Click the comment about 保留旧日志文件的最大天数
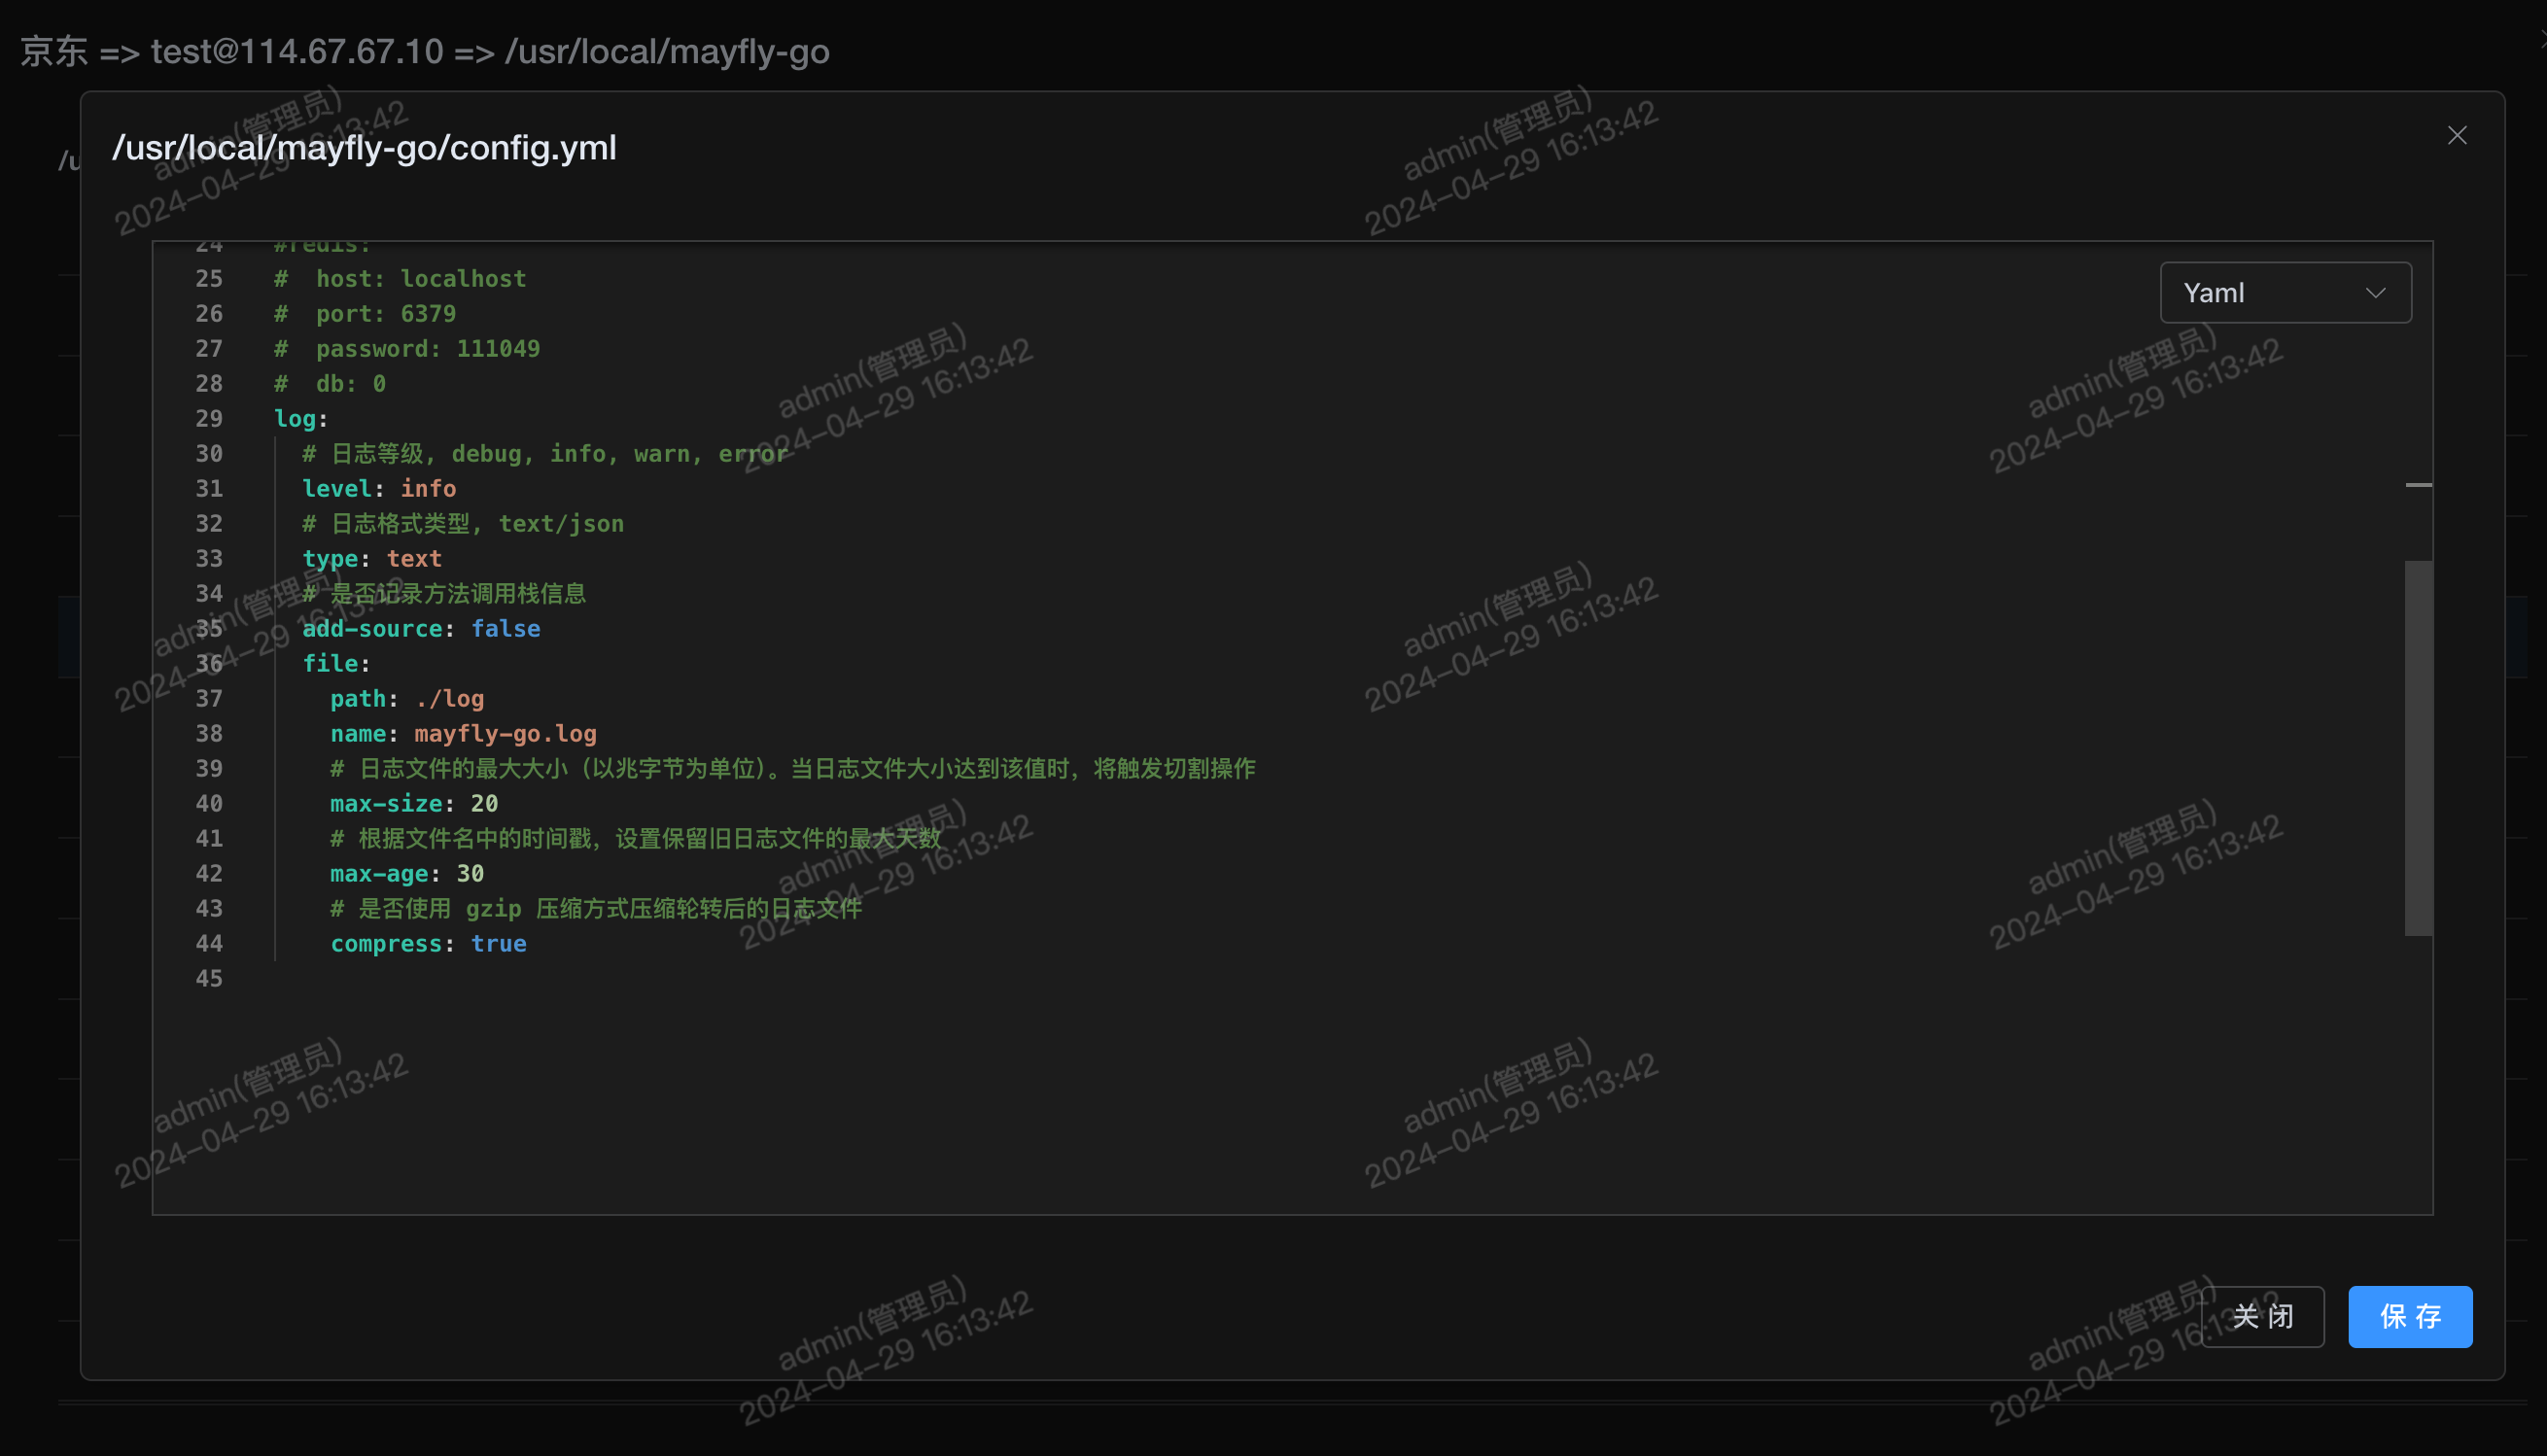Image resolution: width=2547 pixels, height=1456 pixels. pos(636,838)
